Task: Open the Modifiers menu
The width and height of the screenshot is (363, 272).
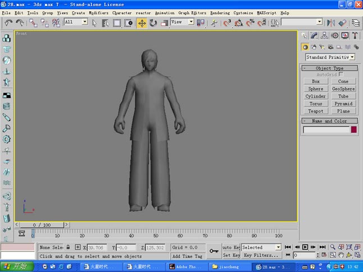Action: (99, 13)
